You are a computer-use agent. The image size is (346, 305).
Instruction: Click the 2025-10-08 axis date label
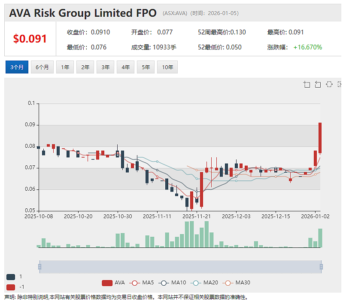(x=39, y=217)
